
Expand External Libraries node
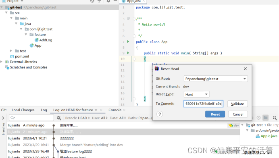tap(2, 62)
